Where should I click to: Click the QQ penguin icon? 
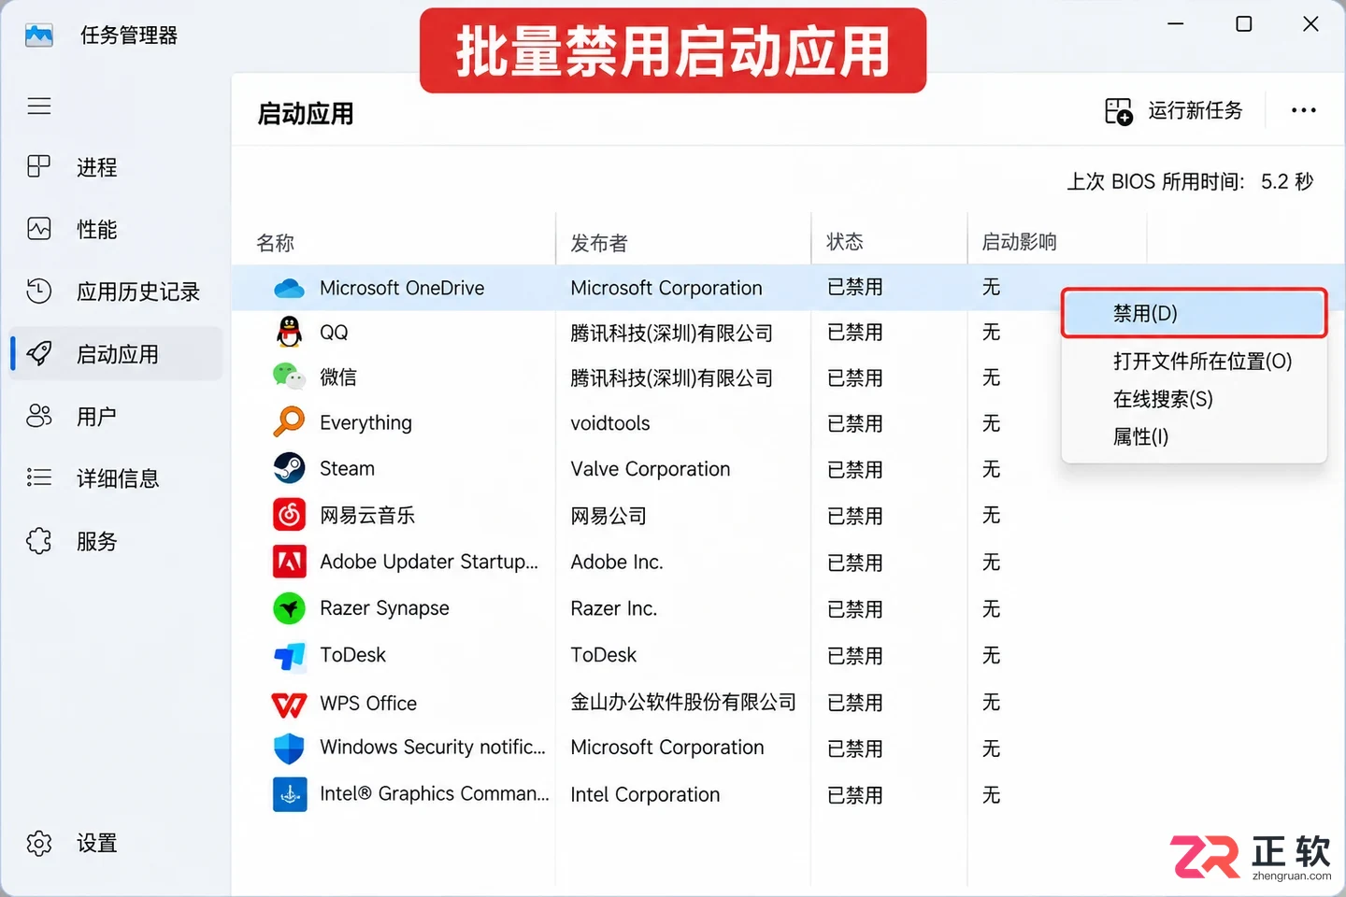click(x=290, y=332)
